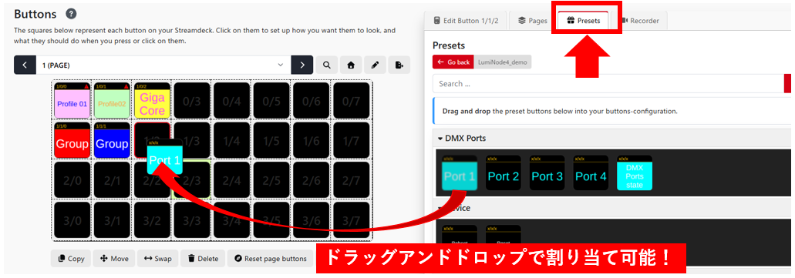
Task: Click the presets Search input field
Action: click(x=608, y=83)
